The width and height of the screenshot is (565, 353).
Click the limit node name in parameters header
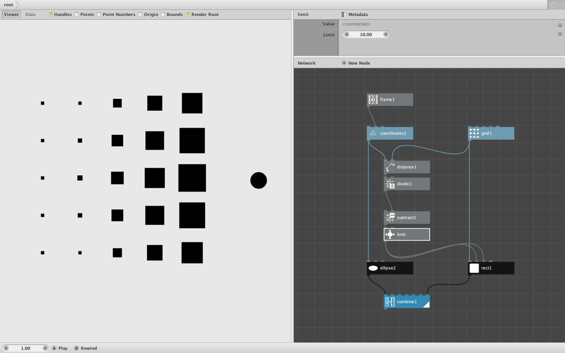click(x=303, y=15)
